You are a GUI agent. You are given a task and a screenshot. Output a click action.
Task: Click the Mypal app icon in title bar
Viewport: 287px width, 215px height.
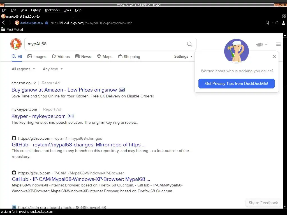[2, 5]
